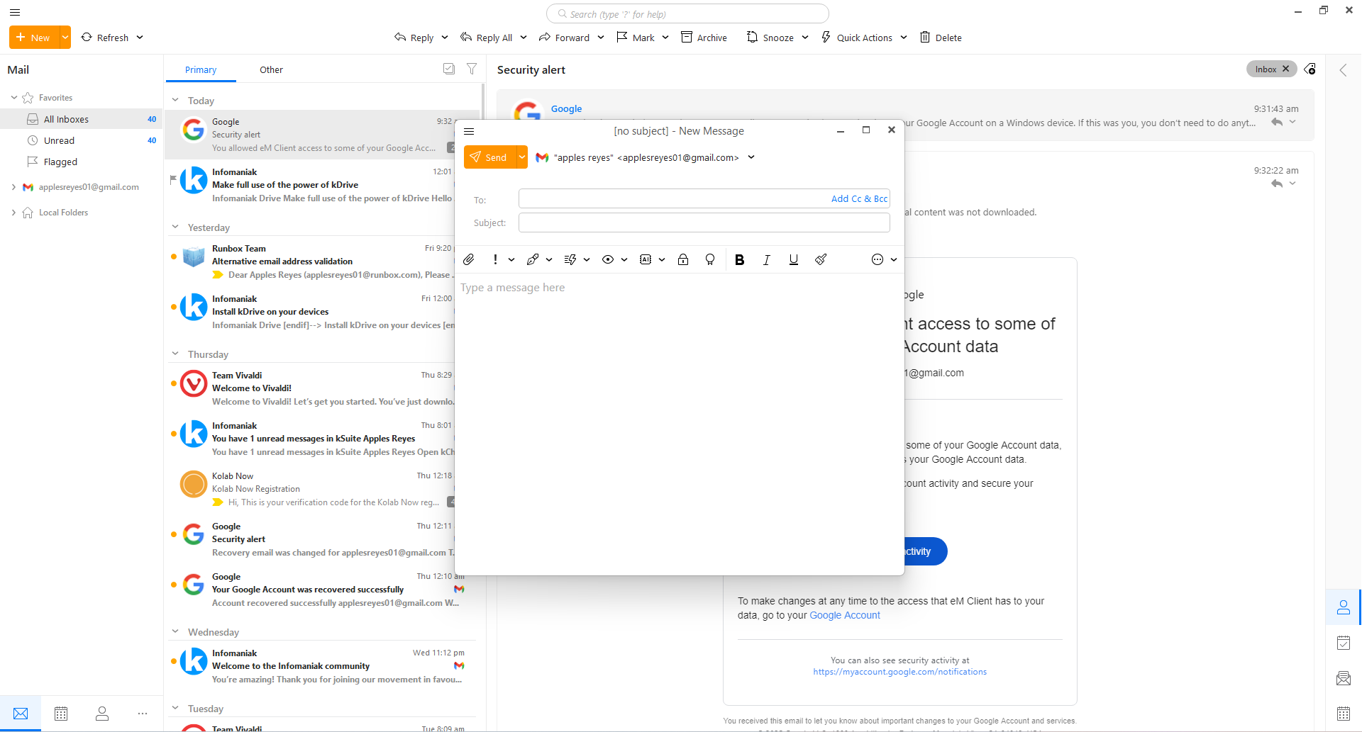
Task: Click the encrypt message padlock icon
Action: [683, 260]
